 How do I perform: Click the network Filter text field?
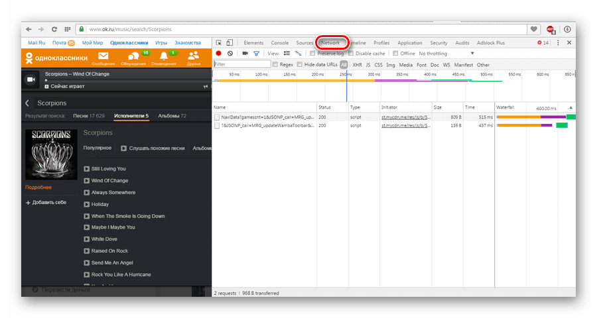click(241, 64)
